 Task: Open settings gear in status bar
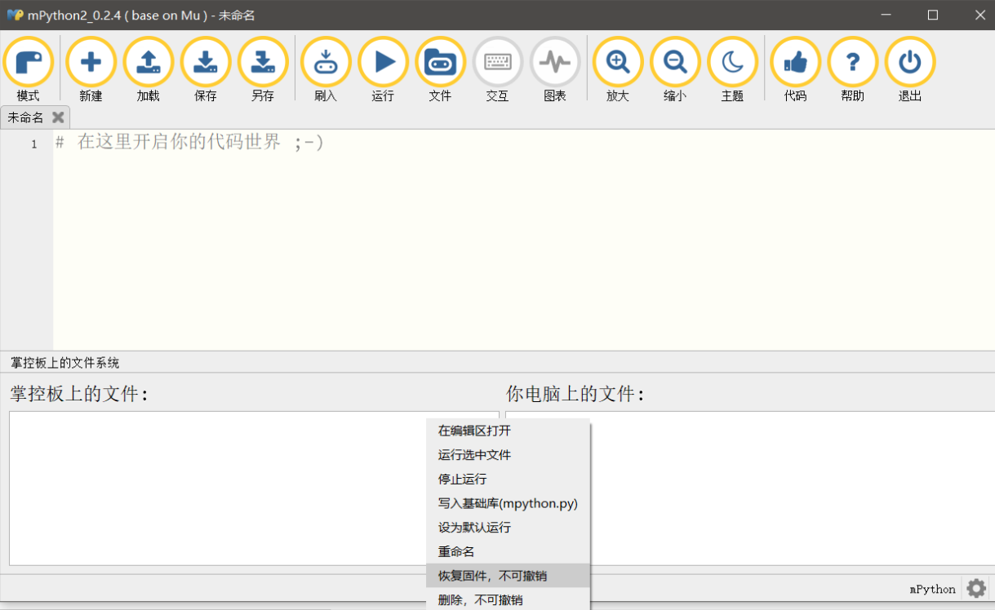tap(976, 588)
